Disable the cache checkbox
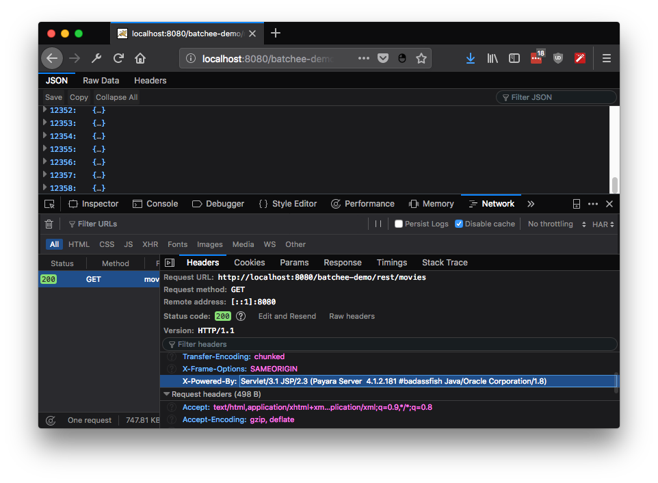658x483 pixels. point(458,224)
